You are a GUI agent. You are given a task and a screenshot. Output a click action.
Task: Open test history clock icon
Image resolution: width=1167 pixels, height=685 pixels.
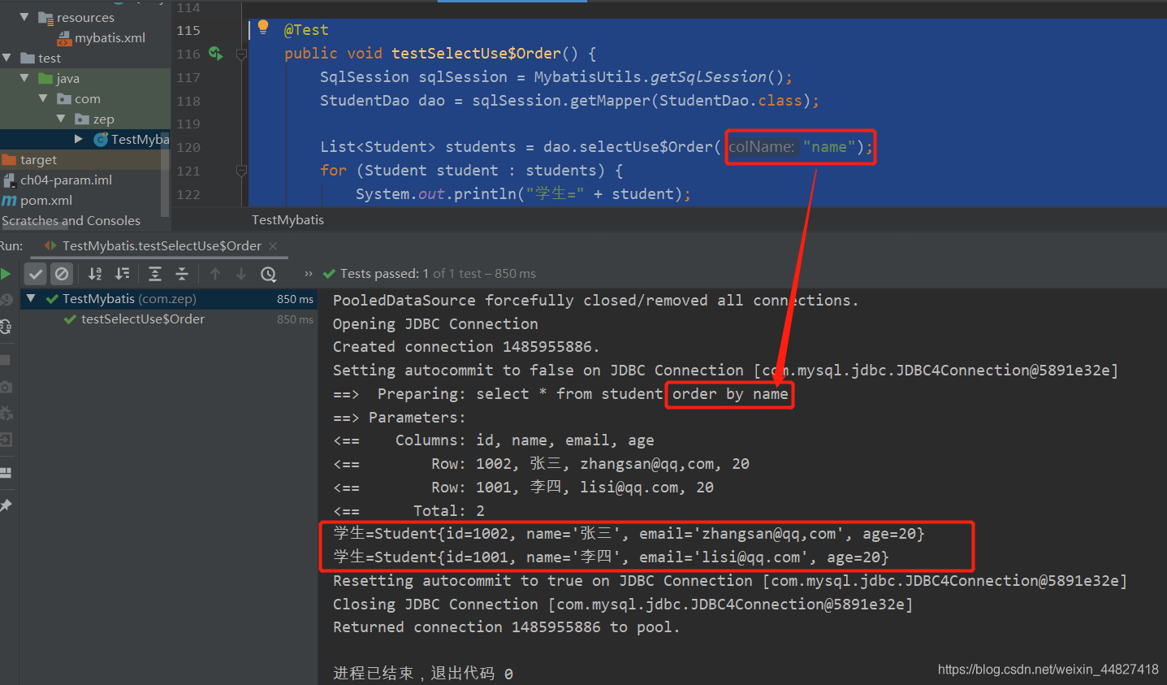tap(269, 274)
